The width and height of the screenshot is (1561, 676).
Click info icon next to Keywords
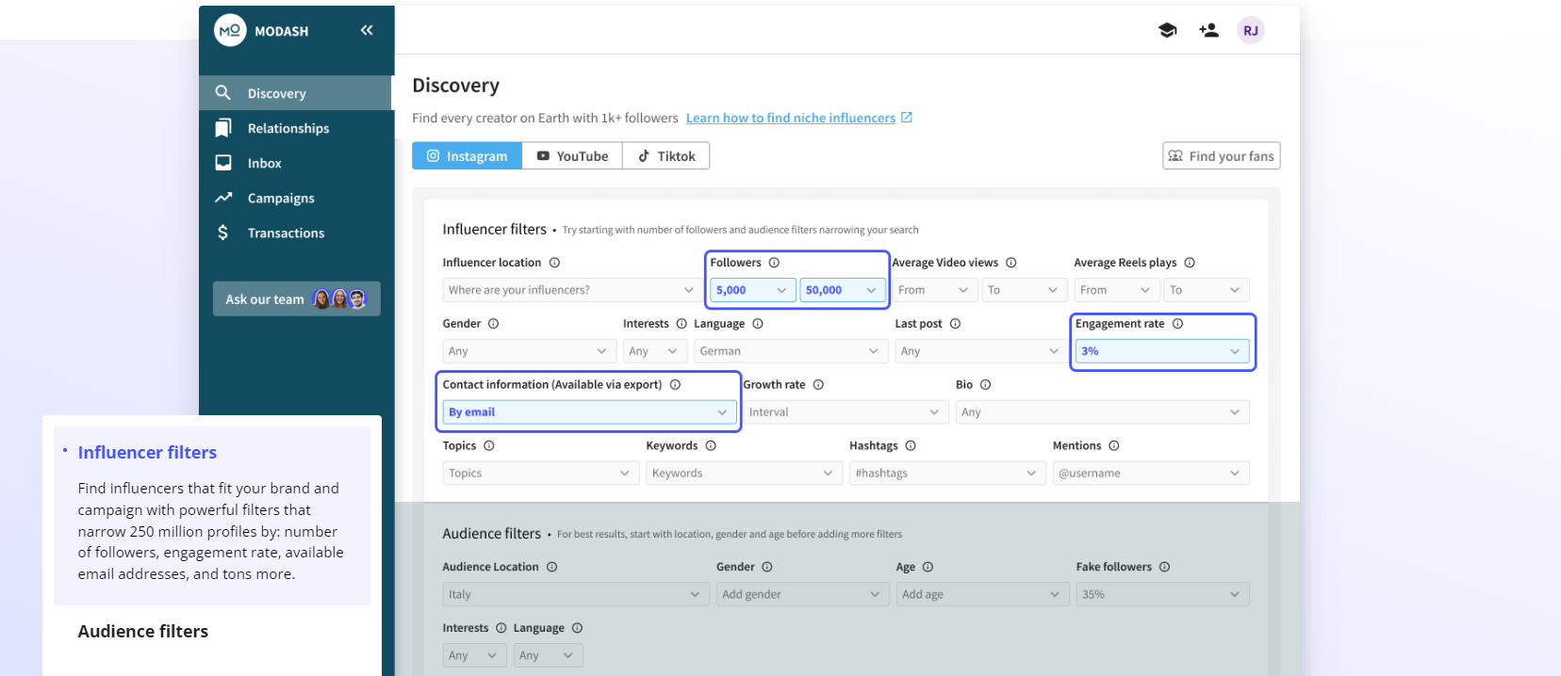coord(711,446)
